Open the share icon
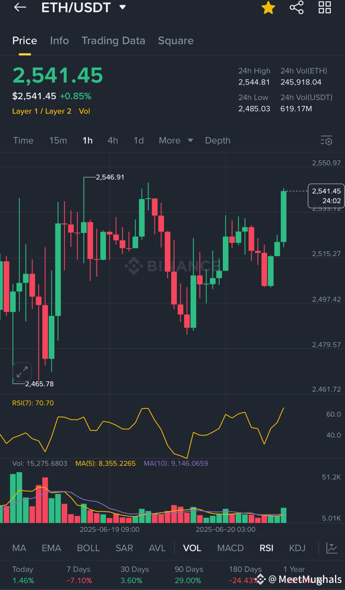The height and width of the screenshot is (590, 345). coord(297,7)
